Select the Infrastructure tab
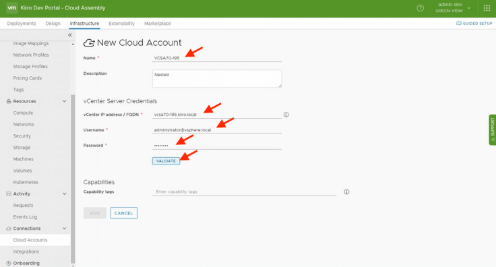This screenshot has height=267, width=496. point(84,24)
